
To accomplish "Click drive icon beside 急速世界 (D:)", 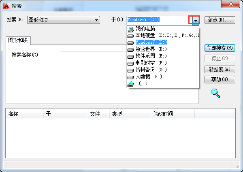I will pyautogui.click(x=130, y=50).
